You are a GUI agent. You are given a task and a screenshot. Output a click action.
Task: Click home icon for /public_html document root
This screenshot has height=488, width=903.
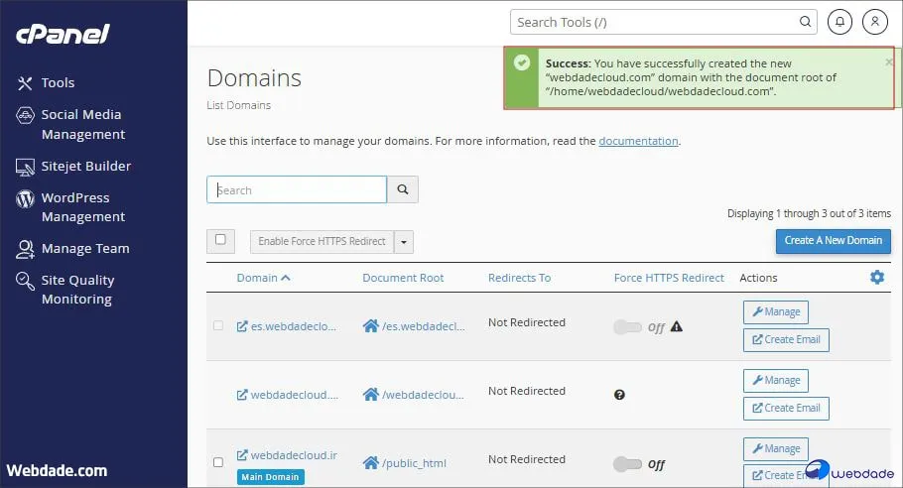coord(371,462)
